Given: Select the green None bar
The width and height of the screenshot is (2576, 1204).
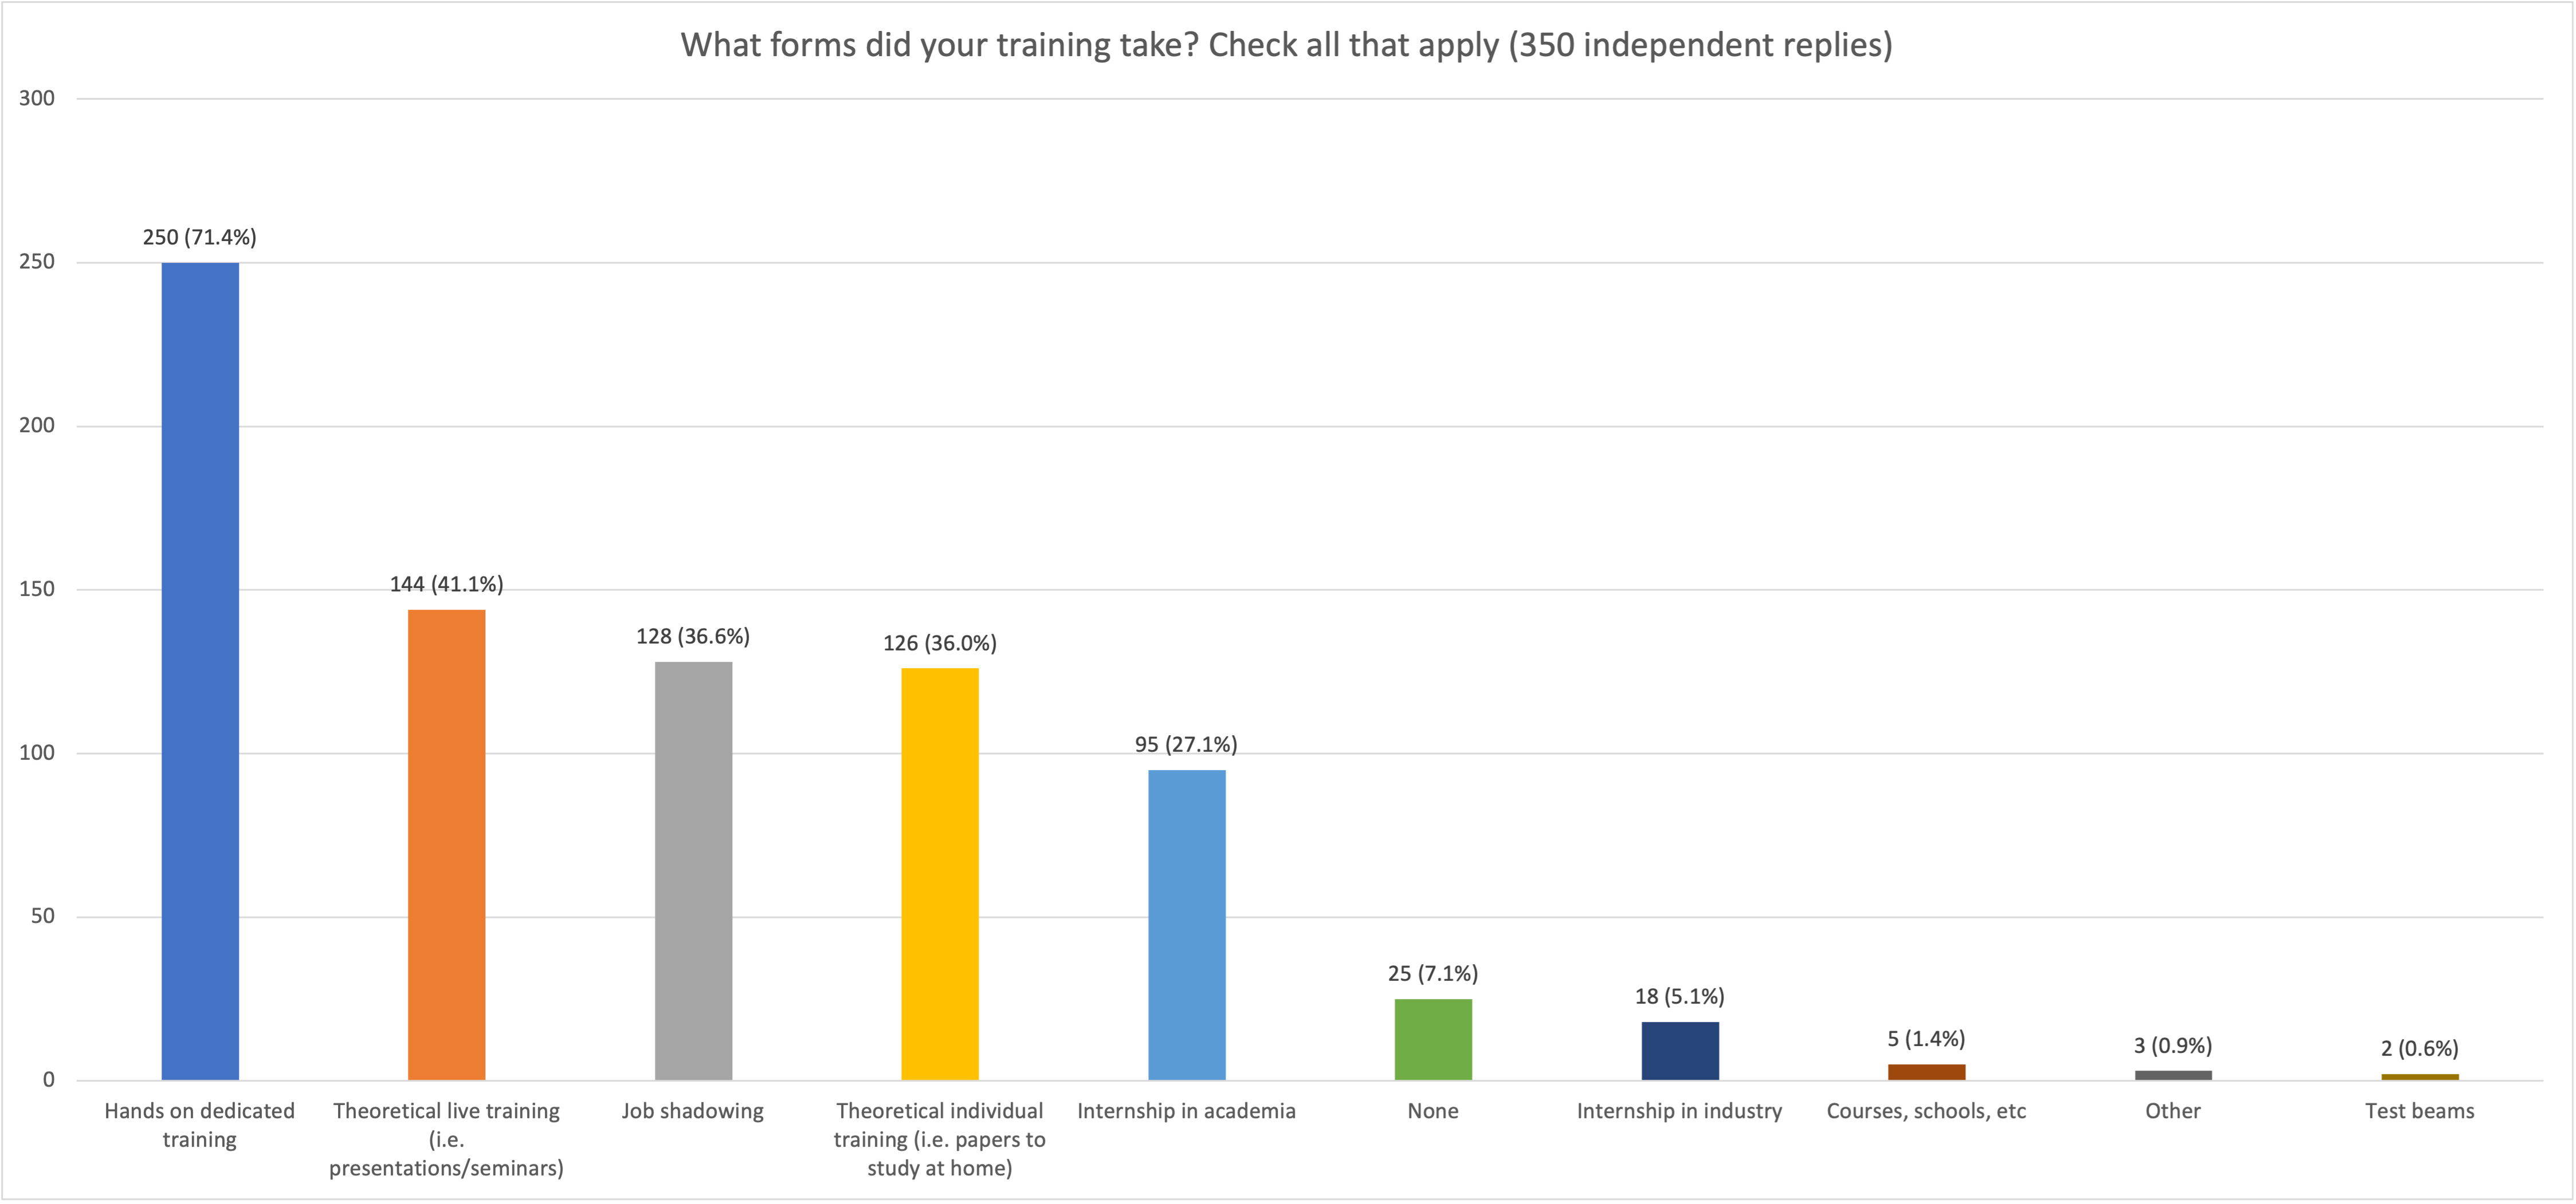Looking at the screenshot, I should [x=1433, y=1039].
